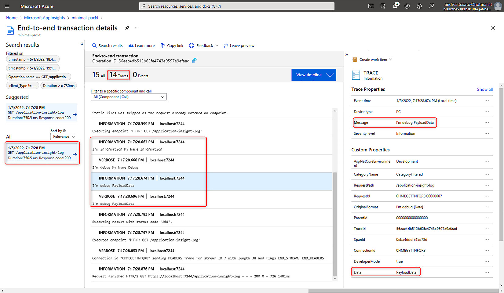Click Show all trace properties
Screen dimensions: 504x293
click(x=485, y=89)
